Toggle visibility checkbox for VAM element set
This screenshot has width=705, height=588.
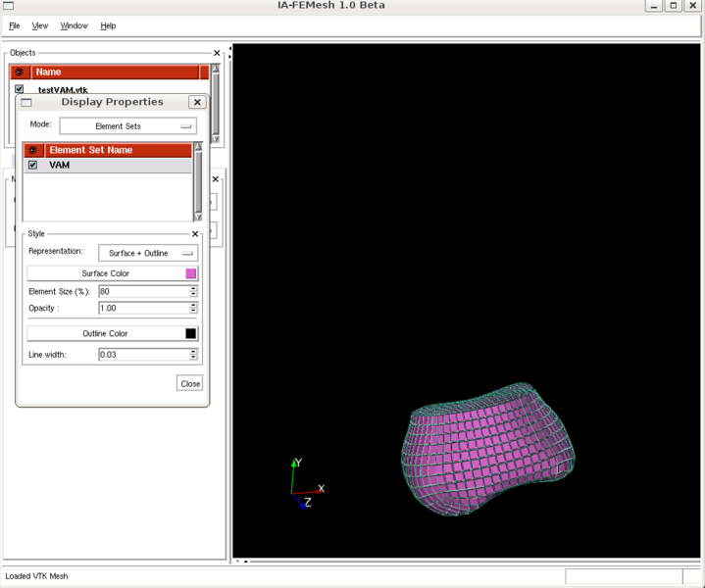[x=33, y=166]
